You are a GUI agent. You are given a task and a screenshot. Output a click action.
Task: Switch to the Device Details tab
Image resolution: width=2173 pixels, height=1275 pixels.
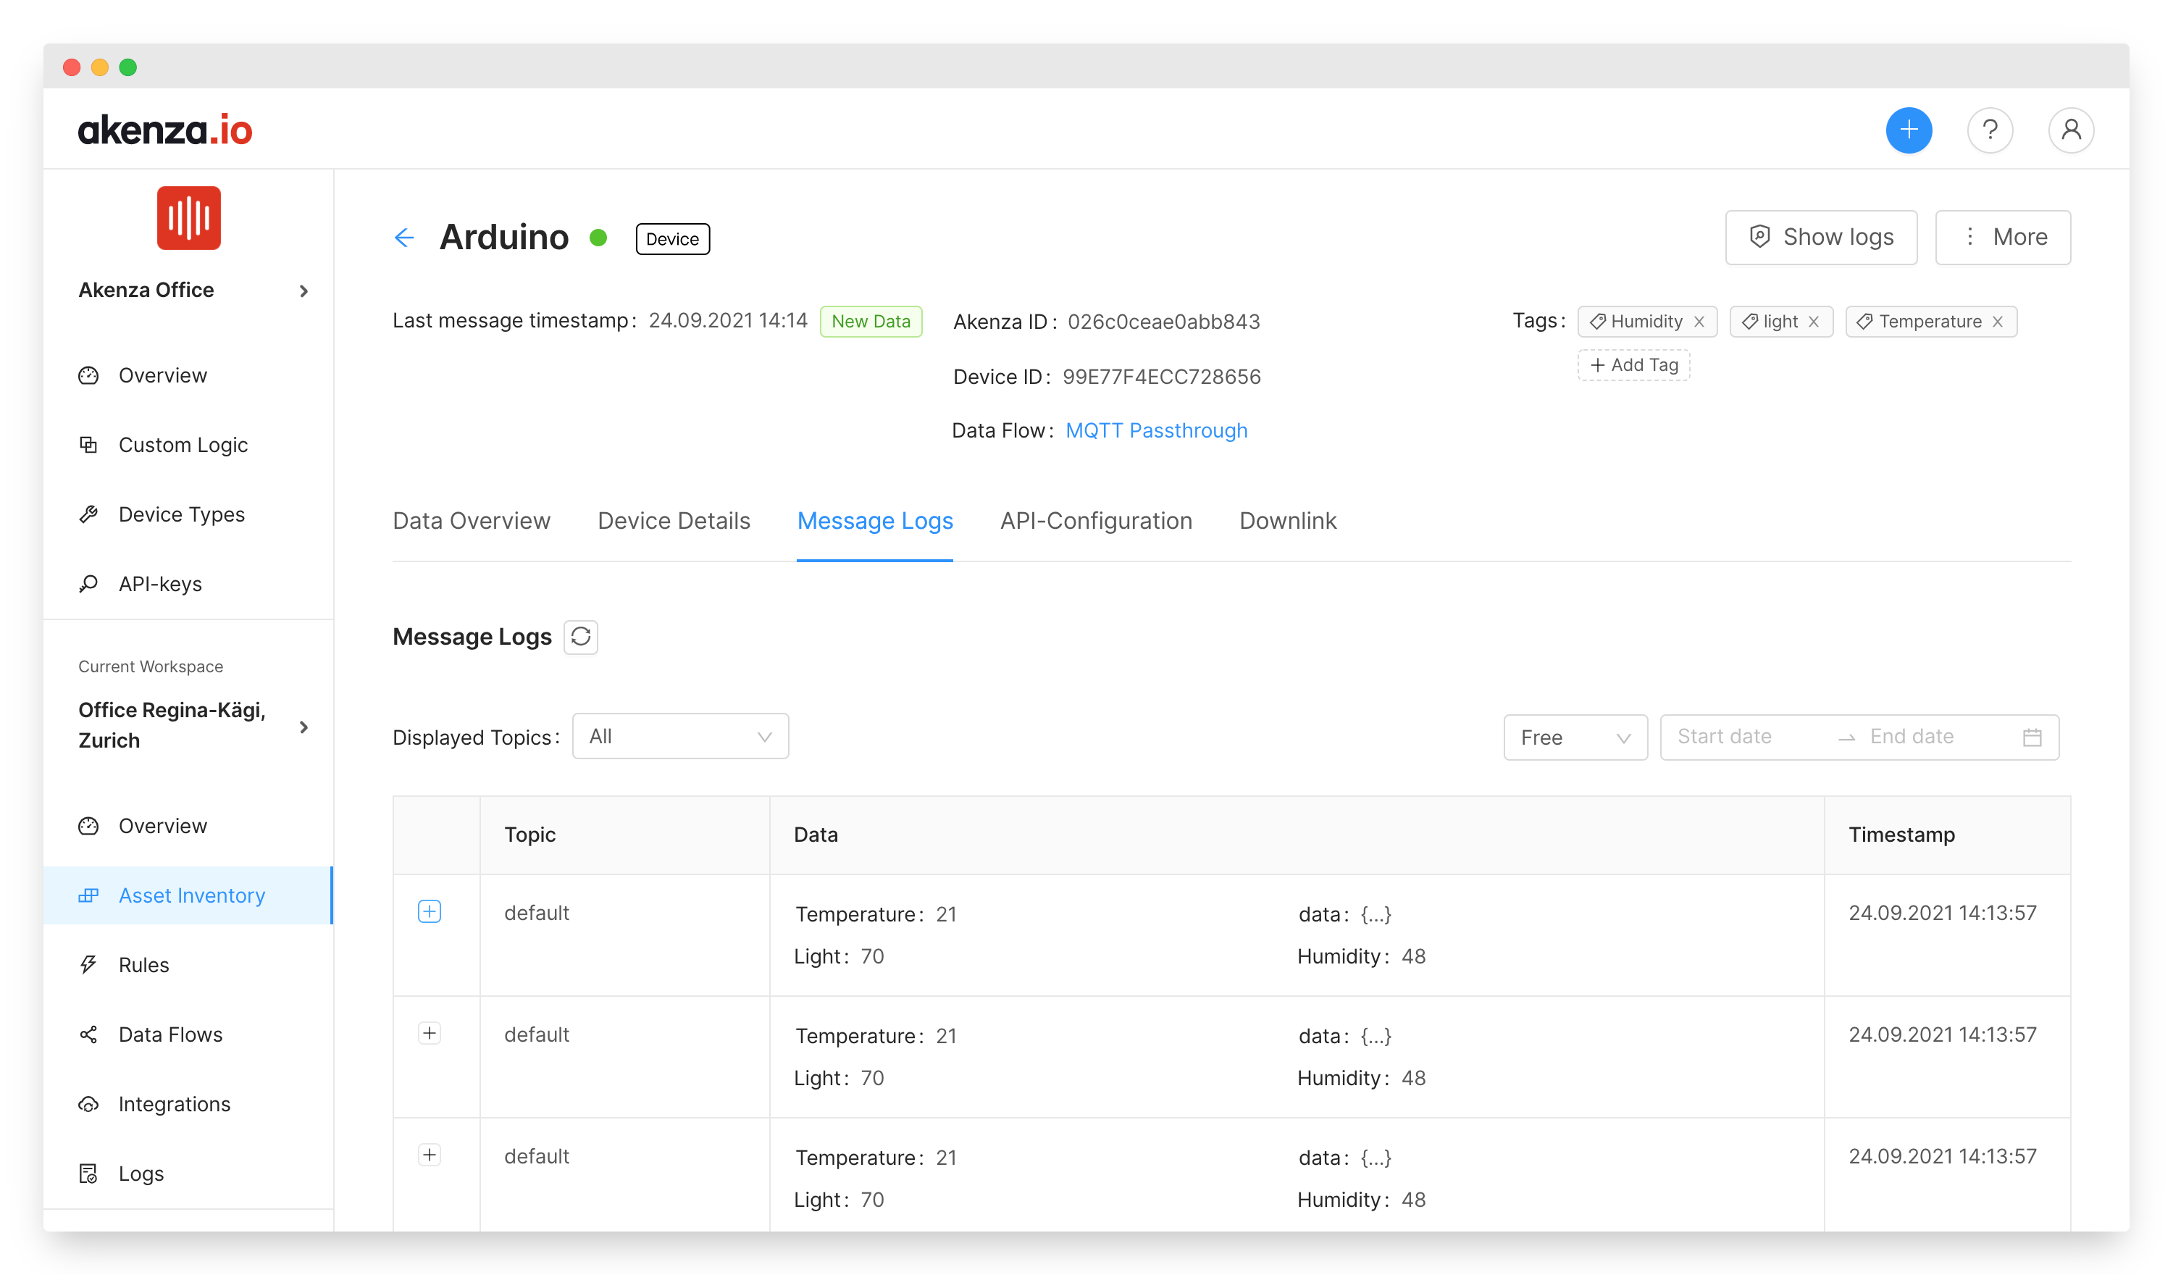coord(674,520)
